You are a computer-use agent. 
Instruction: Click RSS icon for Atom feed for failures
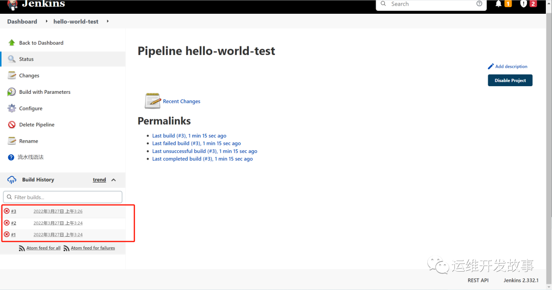pos(66,248)
